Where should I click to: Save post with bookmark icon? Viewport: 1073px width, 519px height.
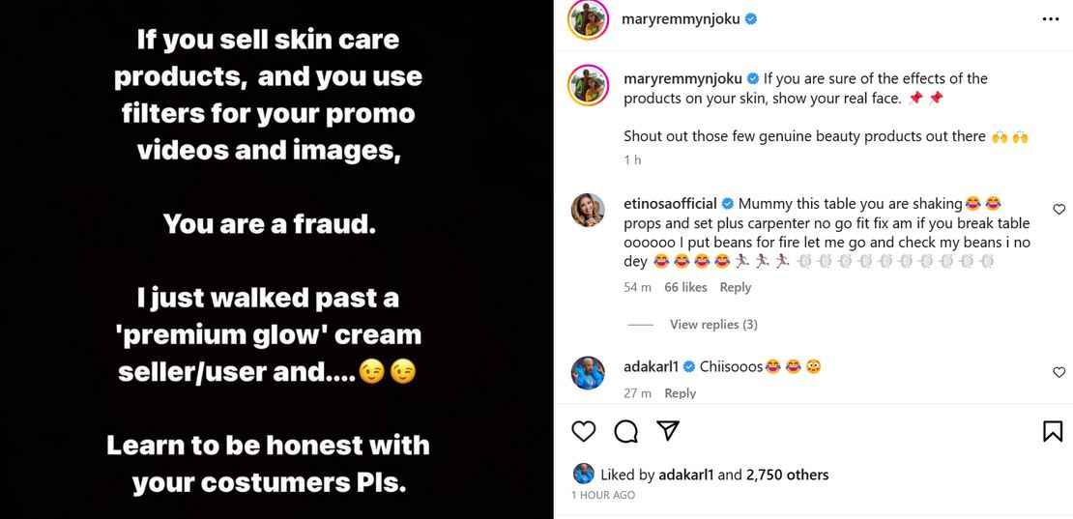[x=1053, y=431]
